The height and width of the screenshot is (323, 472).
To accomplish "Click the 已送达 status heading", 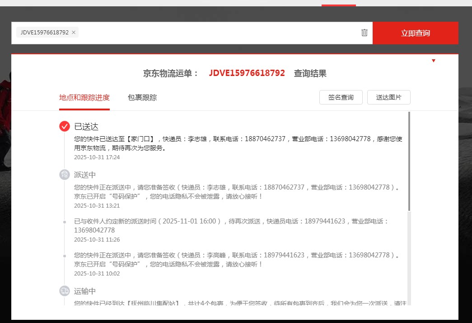I will 86,127.
